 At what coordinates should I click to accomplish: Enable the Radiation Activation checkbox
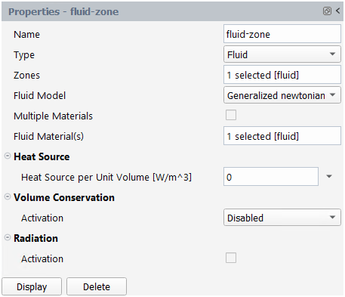click(x=231, y=258)
